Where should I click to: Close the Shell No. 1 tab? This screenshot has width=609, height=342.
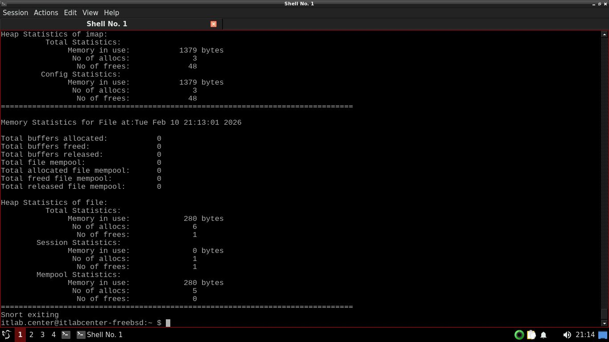214,24
